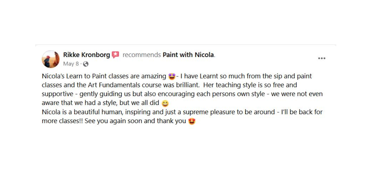Open Rikke Kronborg's profile name link

pos(86,55)
